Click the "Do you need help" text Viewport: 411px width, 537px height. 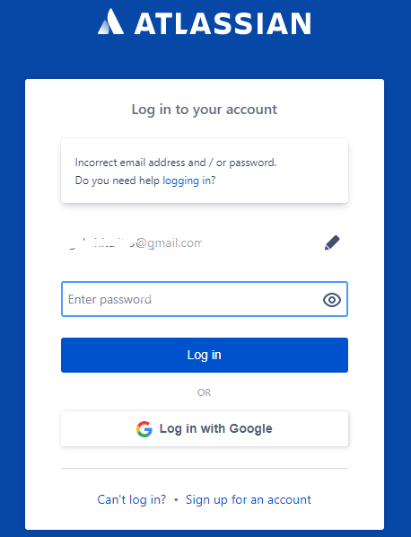pos(118,180)
